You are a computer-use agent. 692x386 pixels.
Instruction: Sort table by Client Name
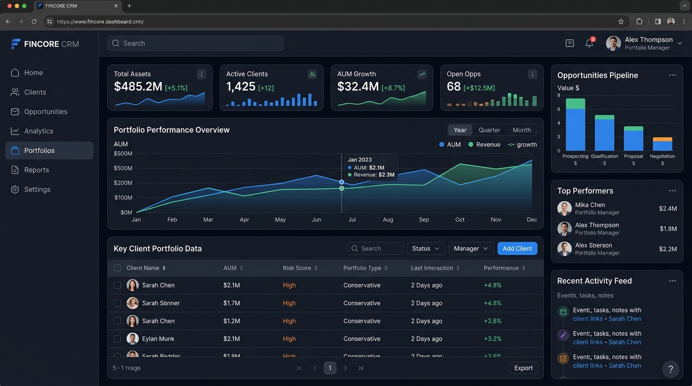146,268
